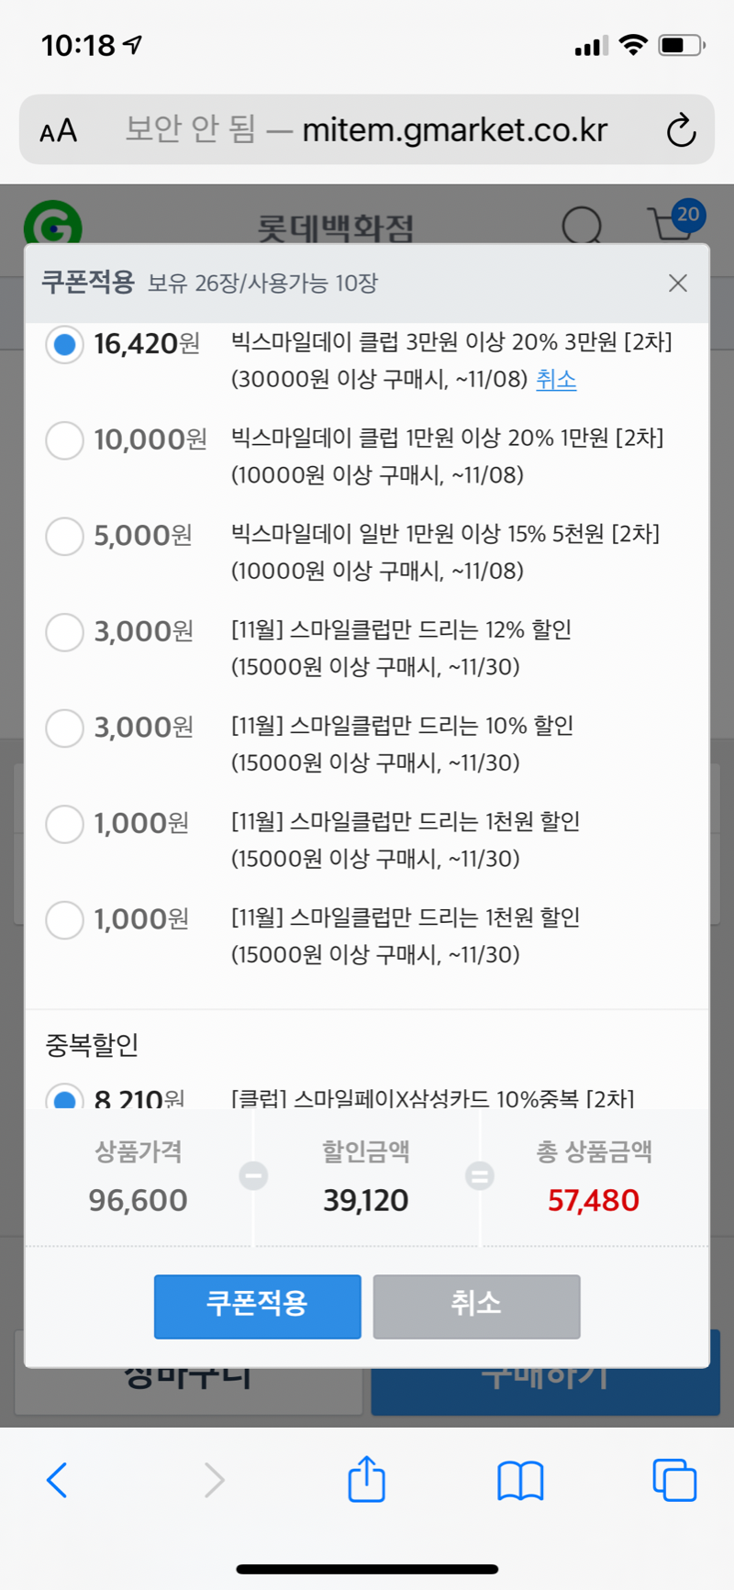Click the 취소 link beside 16,420원 coupon
The image size is (734, 1590).
coord(556,379)
